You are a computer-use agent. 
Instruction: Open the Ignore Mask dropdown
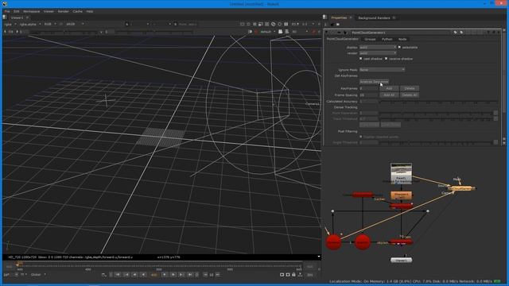pyautogui.click(x=382, y=70)
